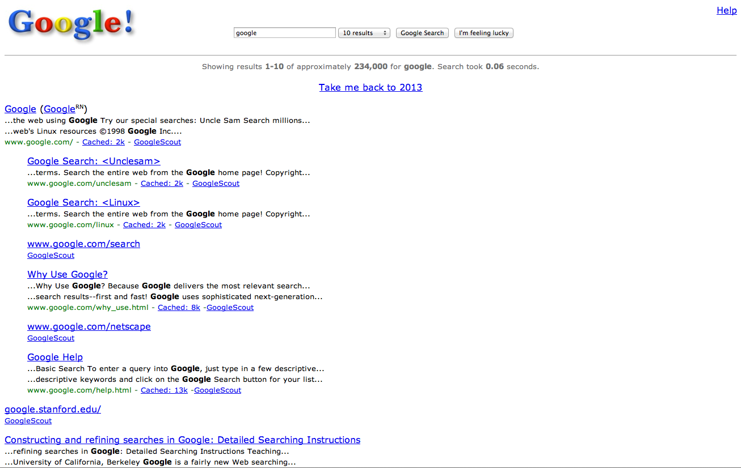Click the Google! logo image
The width and height of the screenshot is (741, 468).
[71, 25]
